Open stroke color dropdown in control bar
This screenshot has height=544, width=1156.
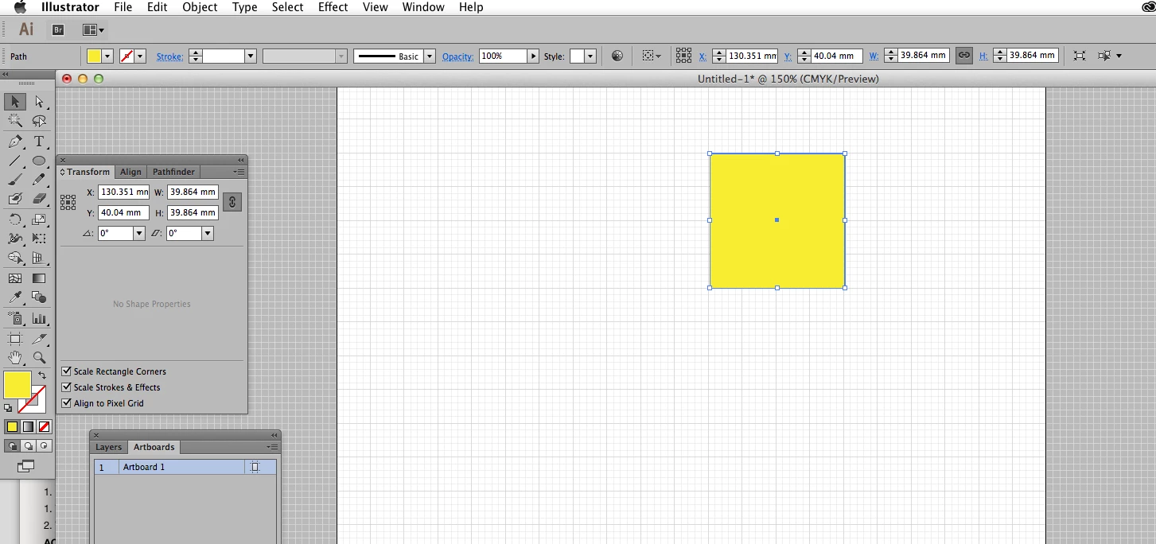coord(141,56)
